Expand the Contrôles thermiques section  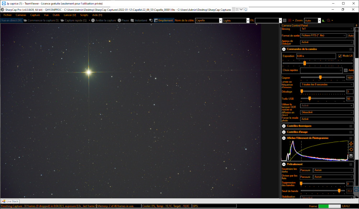[x=284, y=126]
